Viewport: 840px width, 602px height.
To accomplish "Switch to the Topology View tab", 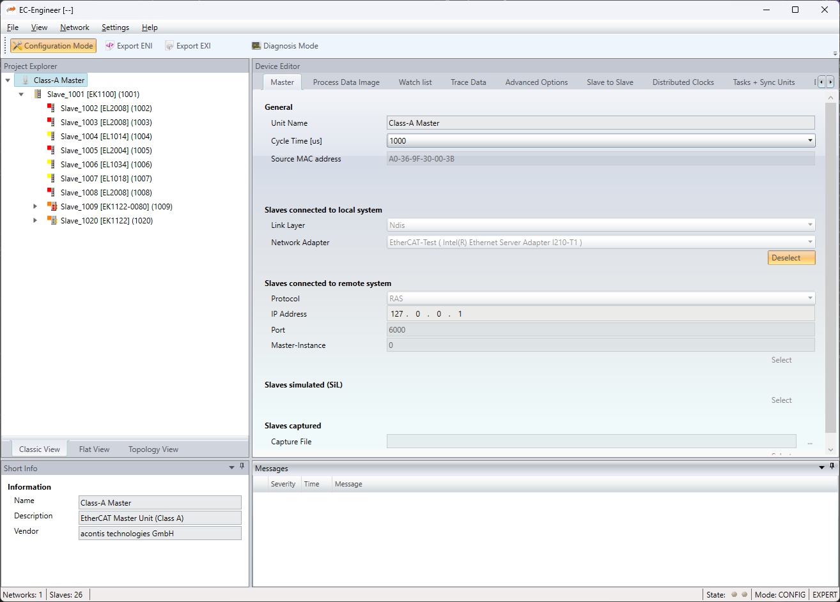I will [153, 449].
